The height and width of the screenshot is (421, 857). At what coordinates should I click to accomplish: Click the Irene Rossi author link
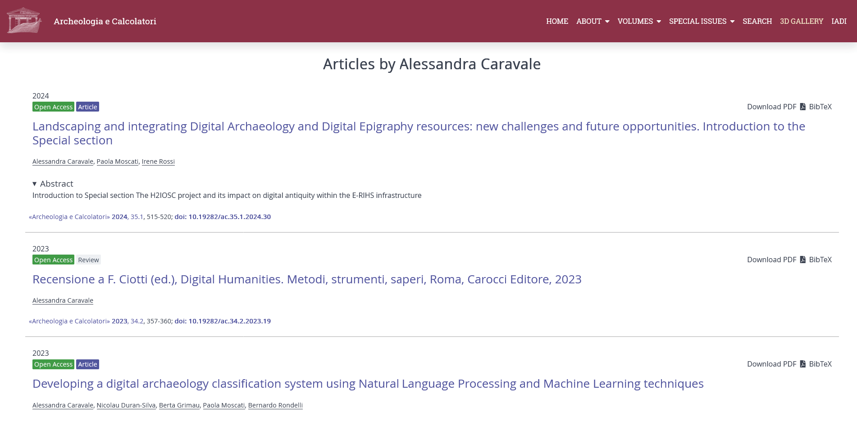pyautogui.click(x=158, y=161)
